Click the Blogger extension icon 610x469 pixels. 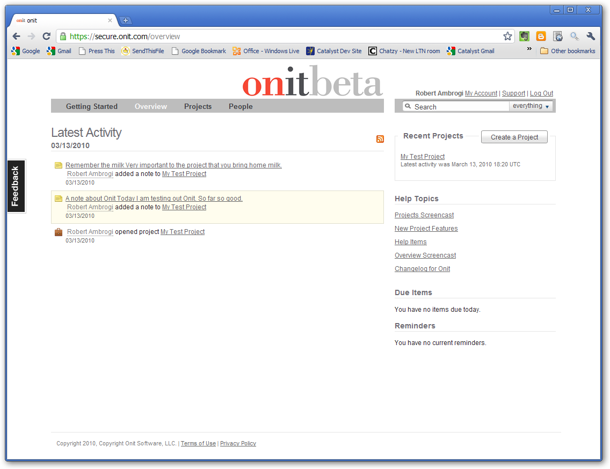point(541,36)
